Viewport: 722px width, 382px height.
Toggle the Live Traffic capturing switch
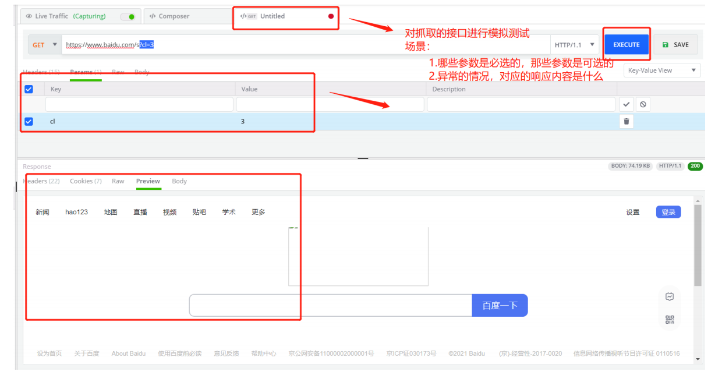click(128, 16)
